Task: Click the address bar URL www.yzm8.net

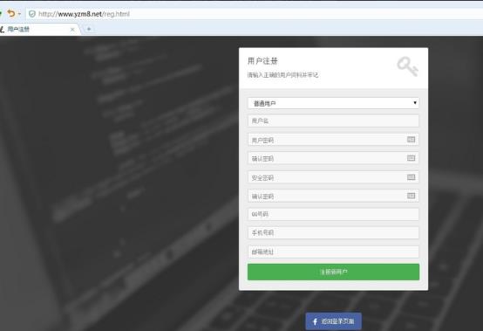Action: coord(80,14)
